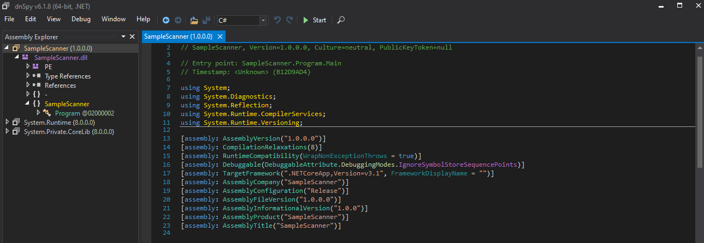Click the 'Entry point: SampleScanner.Program.Main' comment
The image size is (704, 243).
261,63
